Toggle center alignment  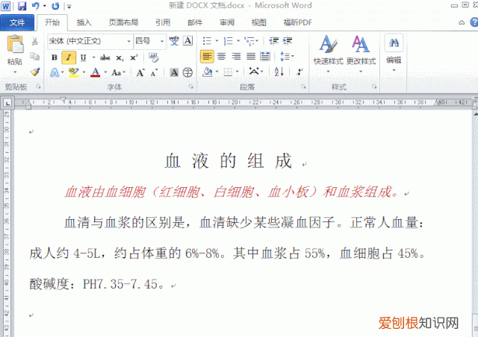tap(222, 57)
